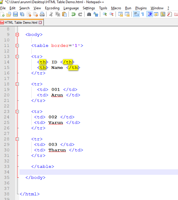Viewport: 178px width, 200px height.
Task: Open the File menu
Action: [3, 8]
